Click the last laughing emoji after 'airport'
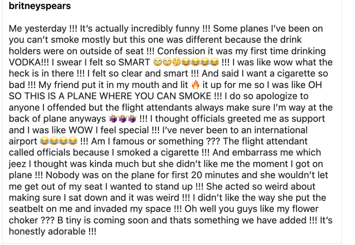The width and height of the screenshot is (355, 245). coord(73,141)
